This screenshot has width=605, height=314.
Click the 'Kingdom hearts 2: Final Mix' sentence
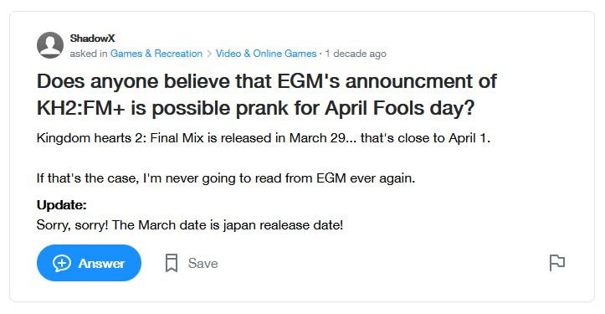click(x=264, y=138)
